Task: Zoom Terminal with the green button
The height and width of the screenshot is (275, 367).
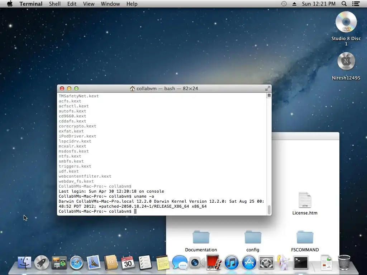Action: pos(76,88)
